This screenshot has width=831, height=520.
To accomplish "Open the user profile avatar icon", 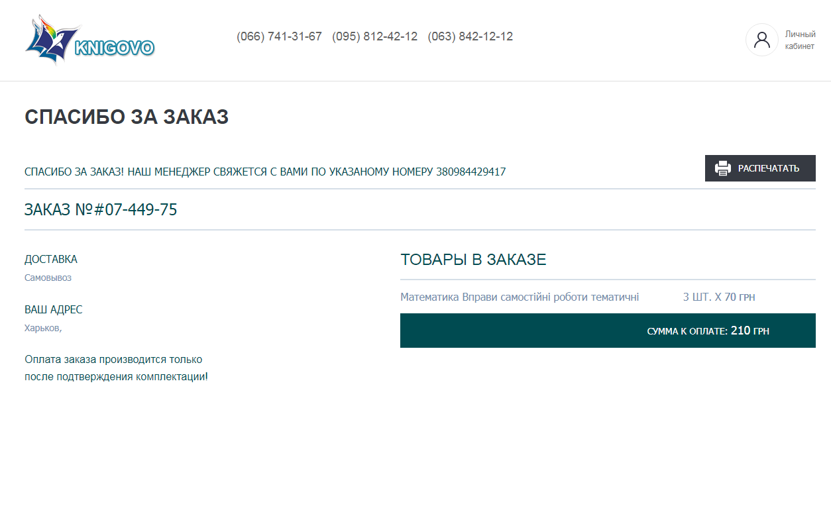I will tap(762, 40).
